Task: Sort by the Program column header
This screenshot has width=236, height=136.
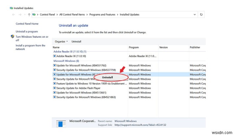Action: pyautogui.click(x=134, y=47)
